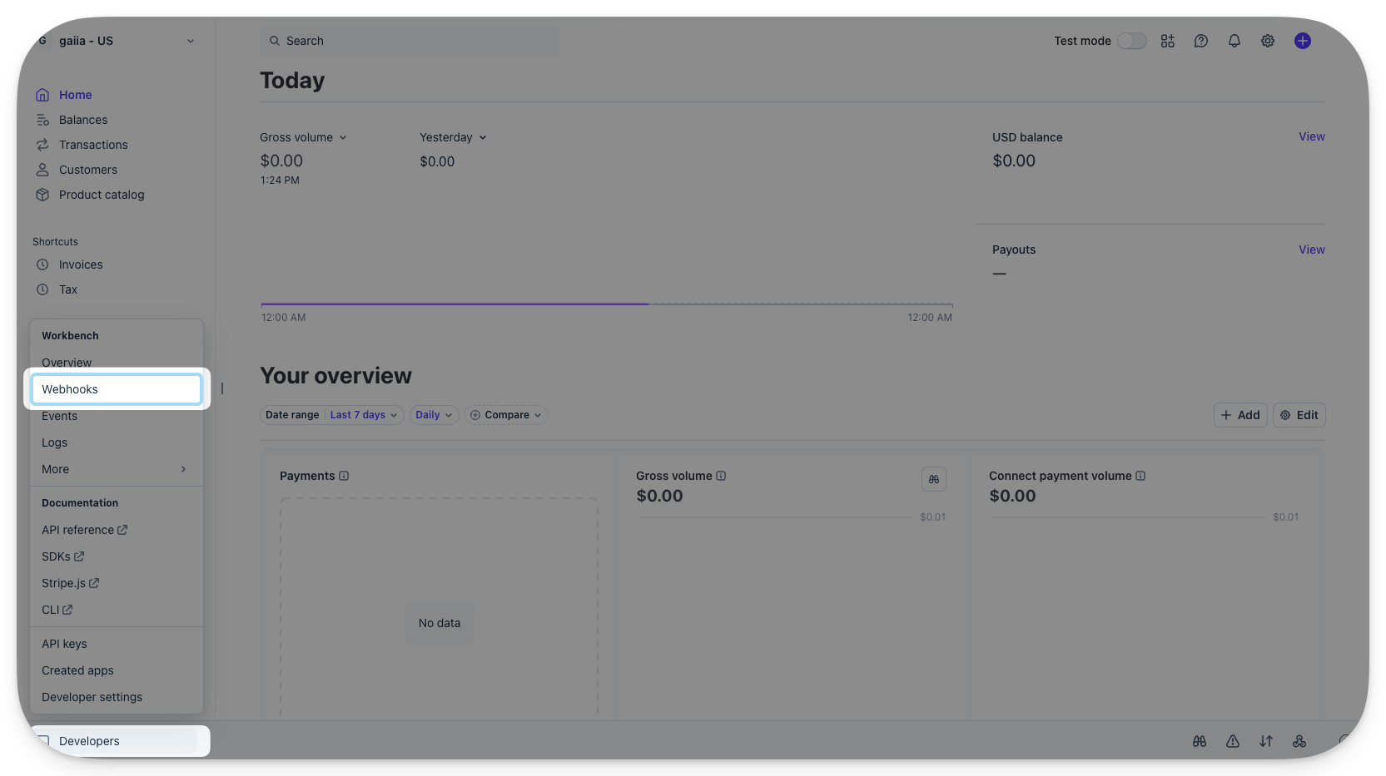View USD balance
Viewport: 1386px width, 776px height.
tap(1312, 136)
